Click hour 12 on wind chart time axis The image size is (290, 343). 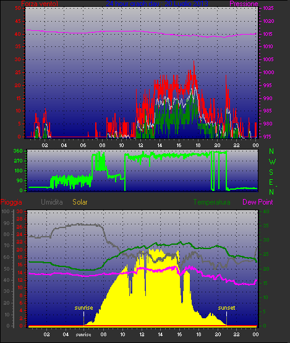(140, 145)
